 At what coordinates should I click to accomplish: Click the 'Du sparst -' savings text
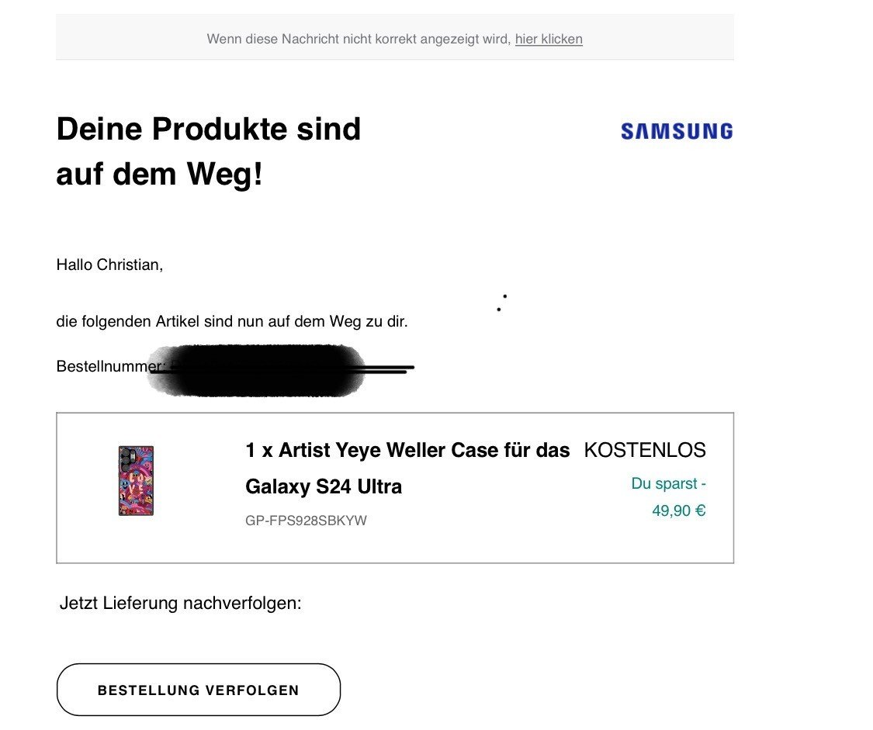668,483
